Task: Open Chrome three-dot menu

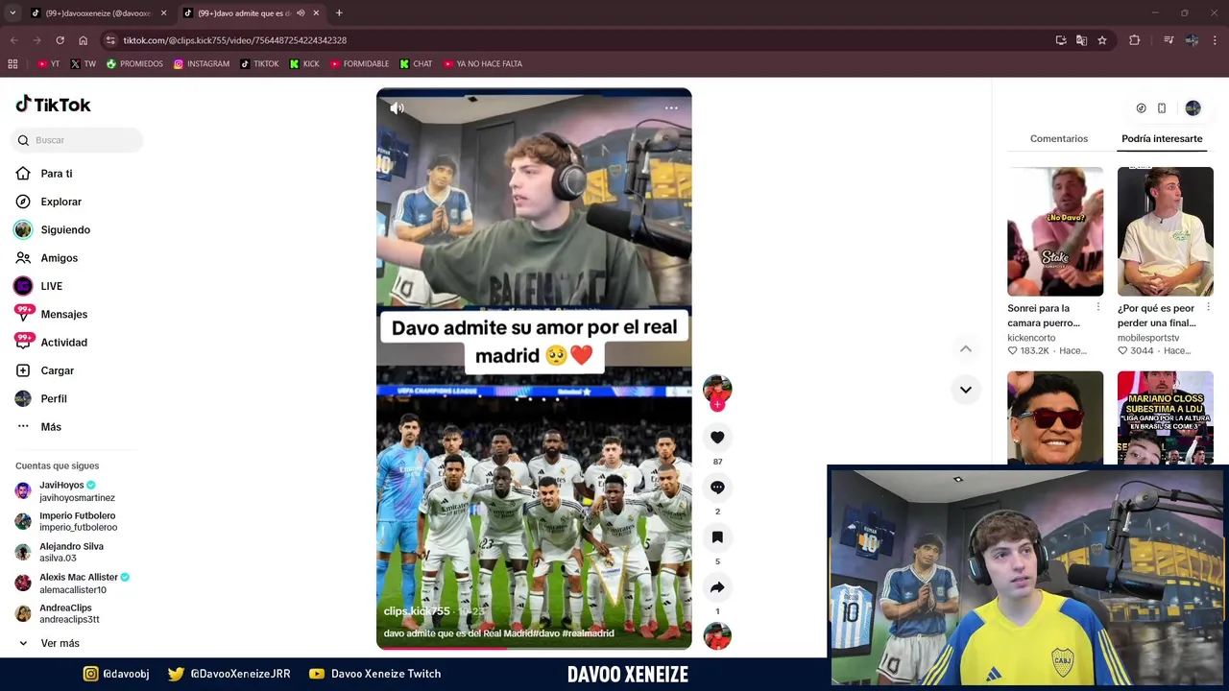Action: click(x=1215, y=40)
